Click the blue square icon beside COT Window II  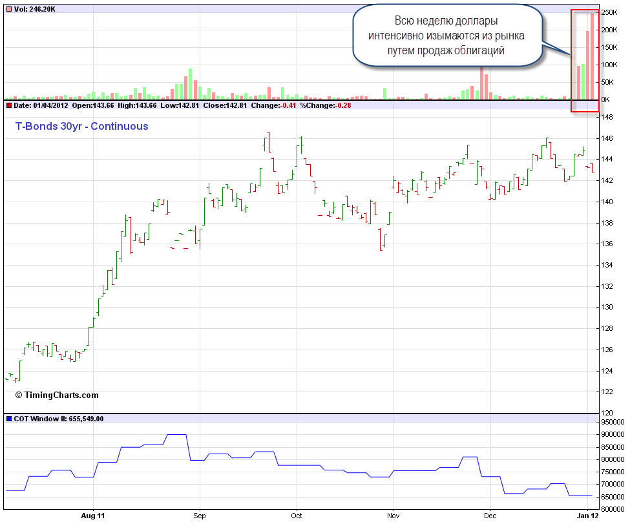(8, 419)
